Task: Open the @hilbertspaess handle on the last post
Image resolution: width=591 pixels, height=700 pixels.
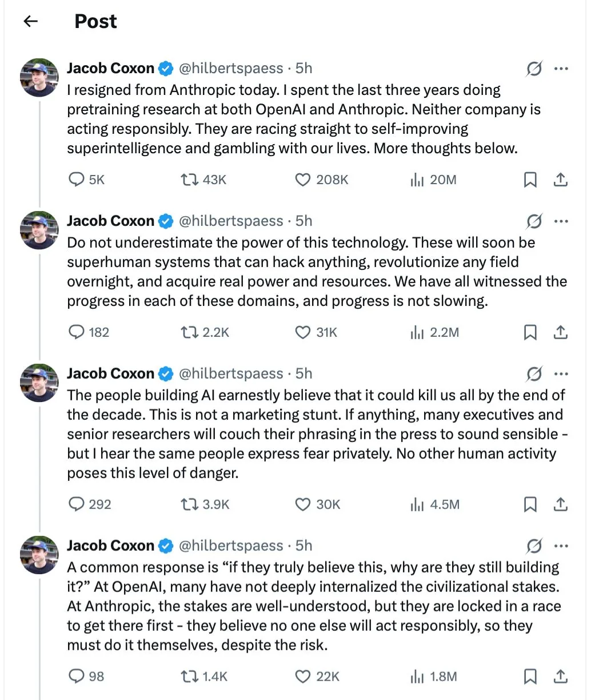Action: (231, 546)
